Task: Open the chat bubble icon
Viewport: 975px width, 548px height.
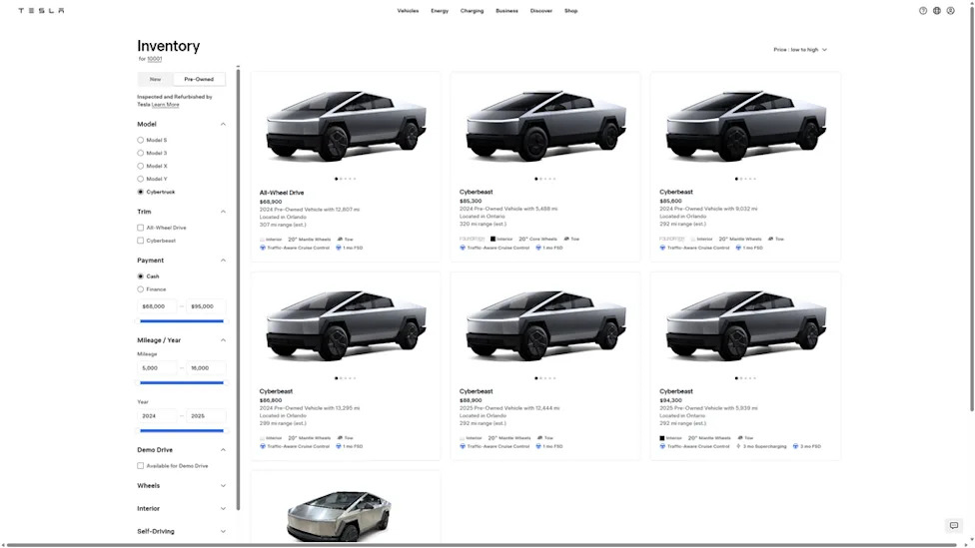Action: coord(953,526)
